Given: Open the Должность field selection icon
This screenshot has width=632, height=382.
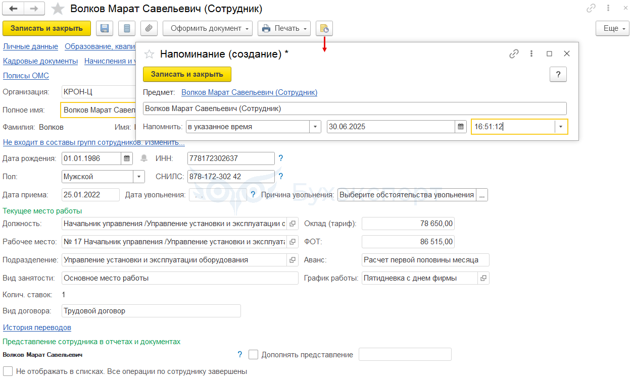Looking at the screenshot, I should 293,224.
